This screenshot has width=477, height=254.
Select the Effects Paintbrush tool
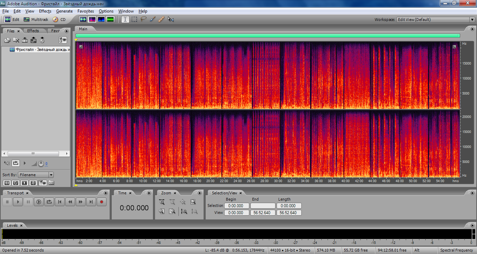(152, 20)
